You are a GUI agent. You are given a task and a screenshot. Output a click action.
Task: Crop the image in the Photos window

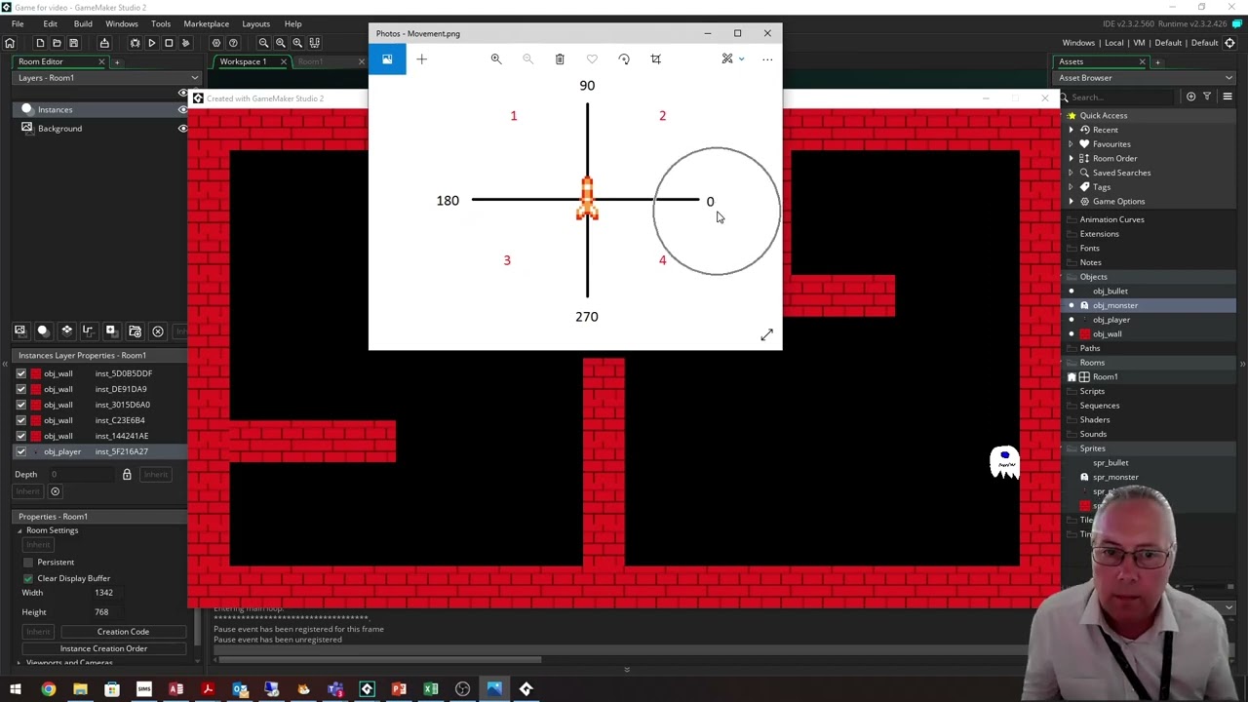click(656, 59)
